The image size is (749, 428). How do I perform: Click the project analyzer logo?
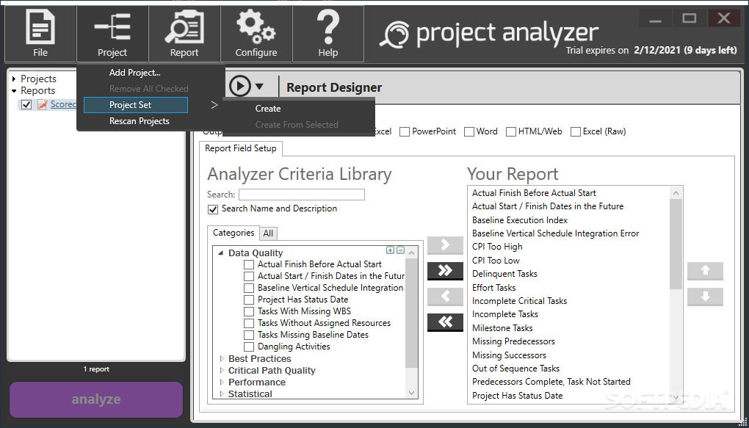488,34
